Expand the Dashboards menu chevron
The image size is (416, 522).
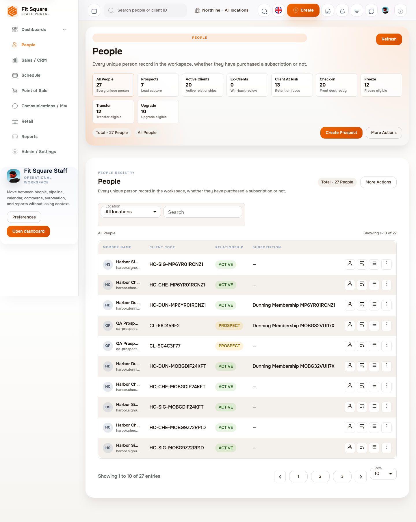[x=64, y=30]
